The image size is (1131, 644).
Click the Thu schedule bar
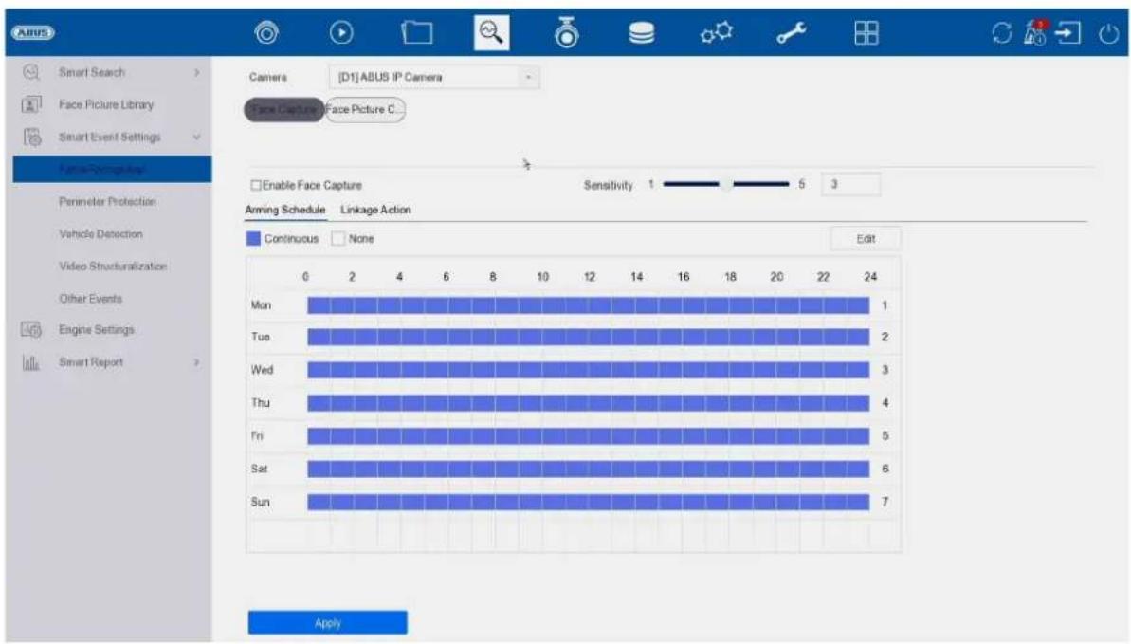(588, 403)
